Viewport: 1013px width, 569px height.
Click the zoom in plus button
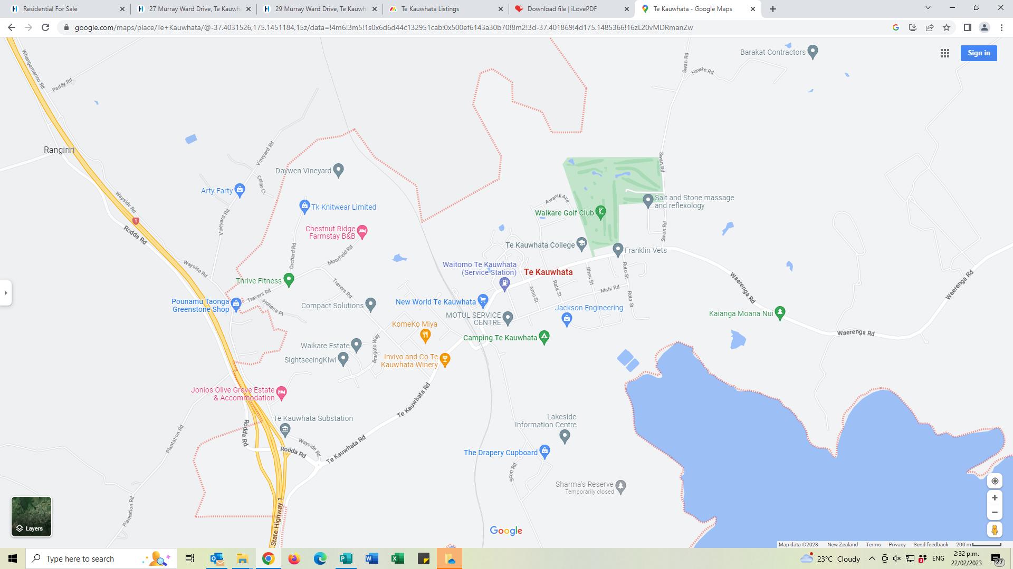995,498
